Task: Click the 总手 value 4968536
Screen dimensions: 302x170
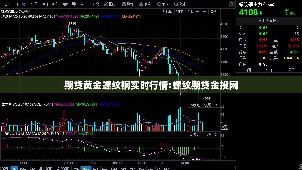Action: click(291, 58)
